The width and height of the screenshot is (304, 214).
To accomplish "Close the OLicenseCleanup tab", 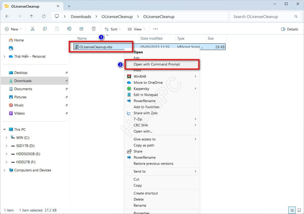I will click(x=58, y=6).
